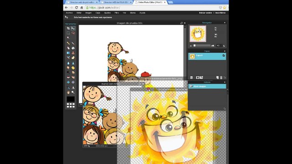Image resolution: width=292 pixels, height=164 pixels.
Task: Select the Zoom magnifier tool
Action: [x=73, y=92]
